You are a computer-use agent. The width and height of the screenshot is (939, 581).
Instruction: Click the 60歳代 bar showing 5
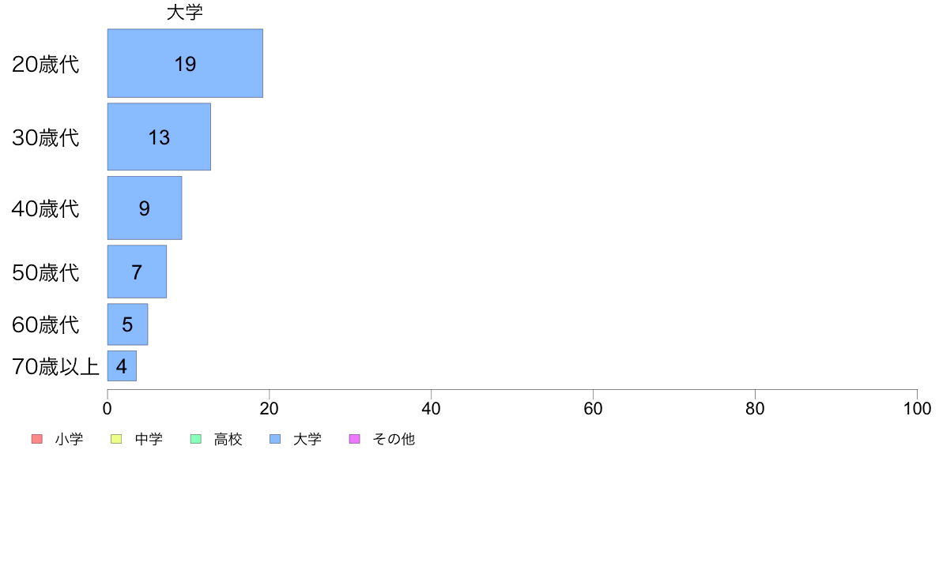click(127, 324)
